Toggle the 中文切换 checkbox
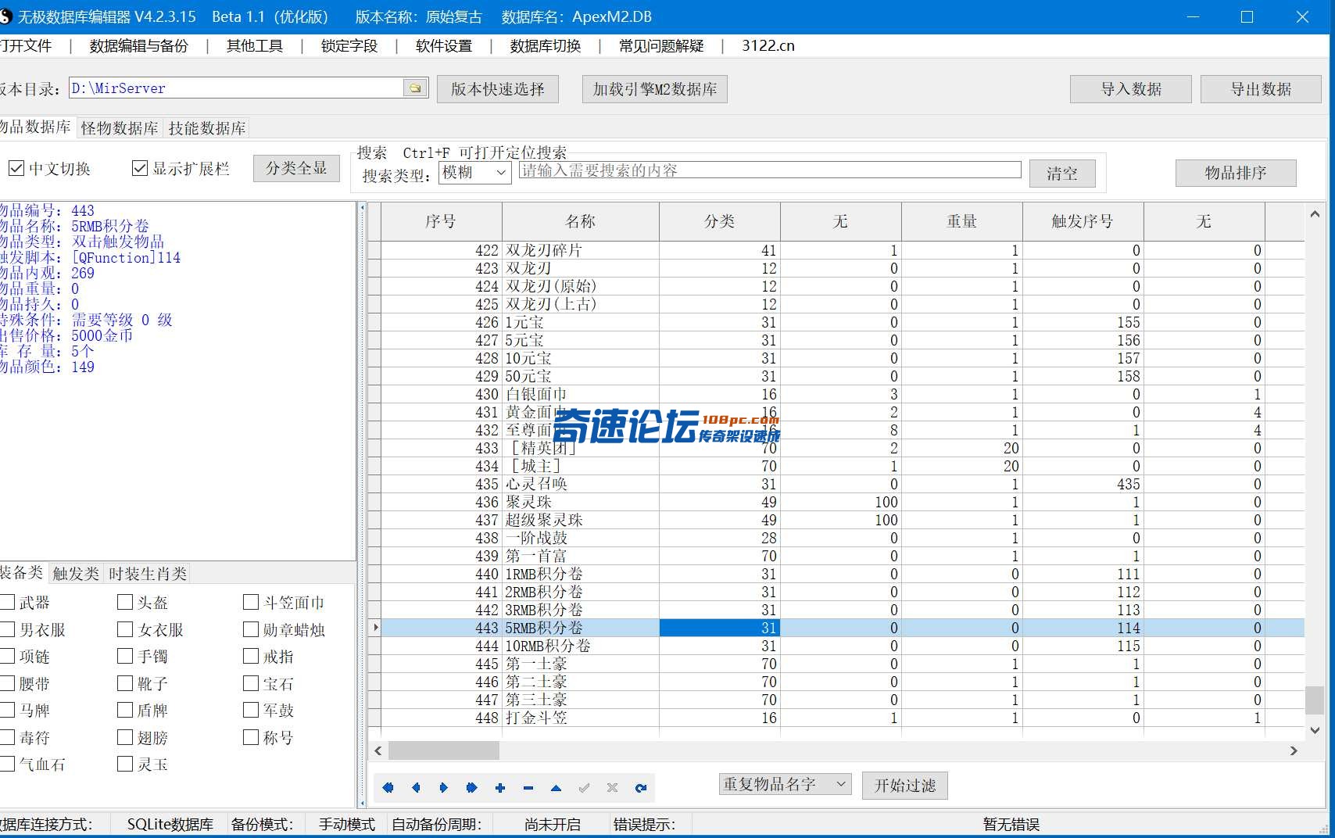 pos(16,168)
